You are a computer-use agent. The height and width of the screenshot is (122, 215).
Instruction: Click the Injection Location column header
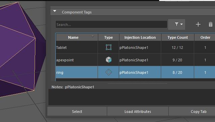pos(140,37)
